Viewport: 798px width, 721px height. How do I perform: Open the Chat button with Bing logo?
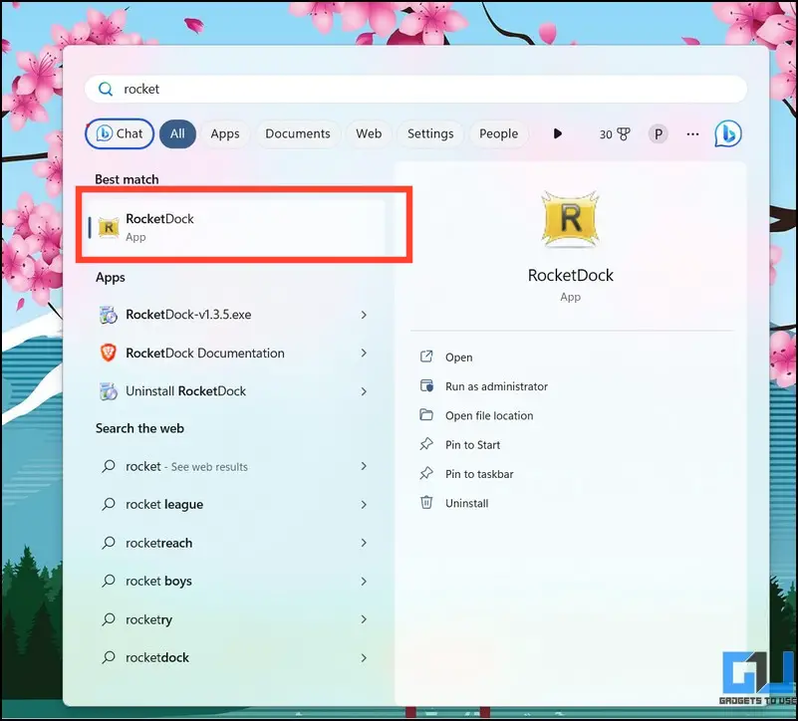(120, 133)
